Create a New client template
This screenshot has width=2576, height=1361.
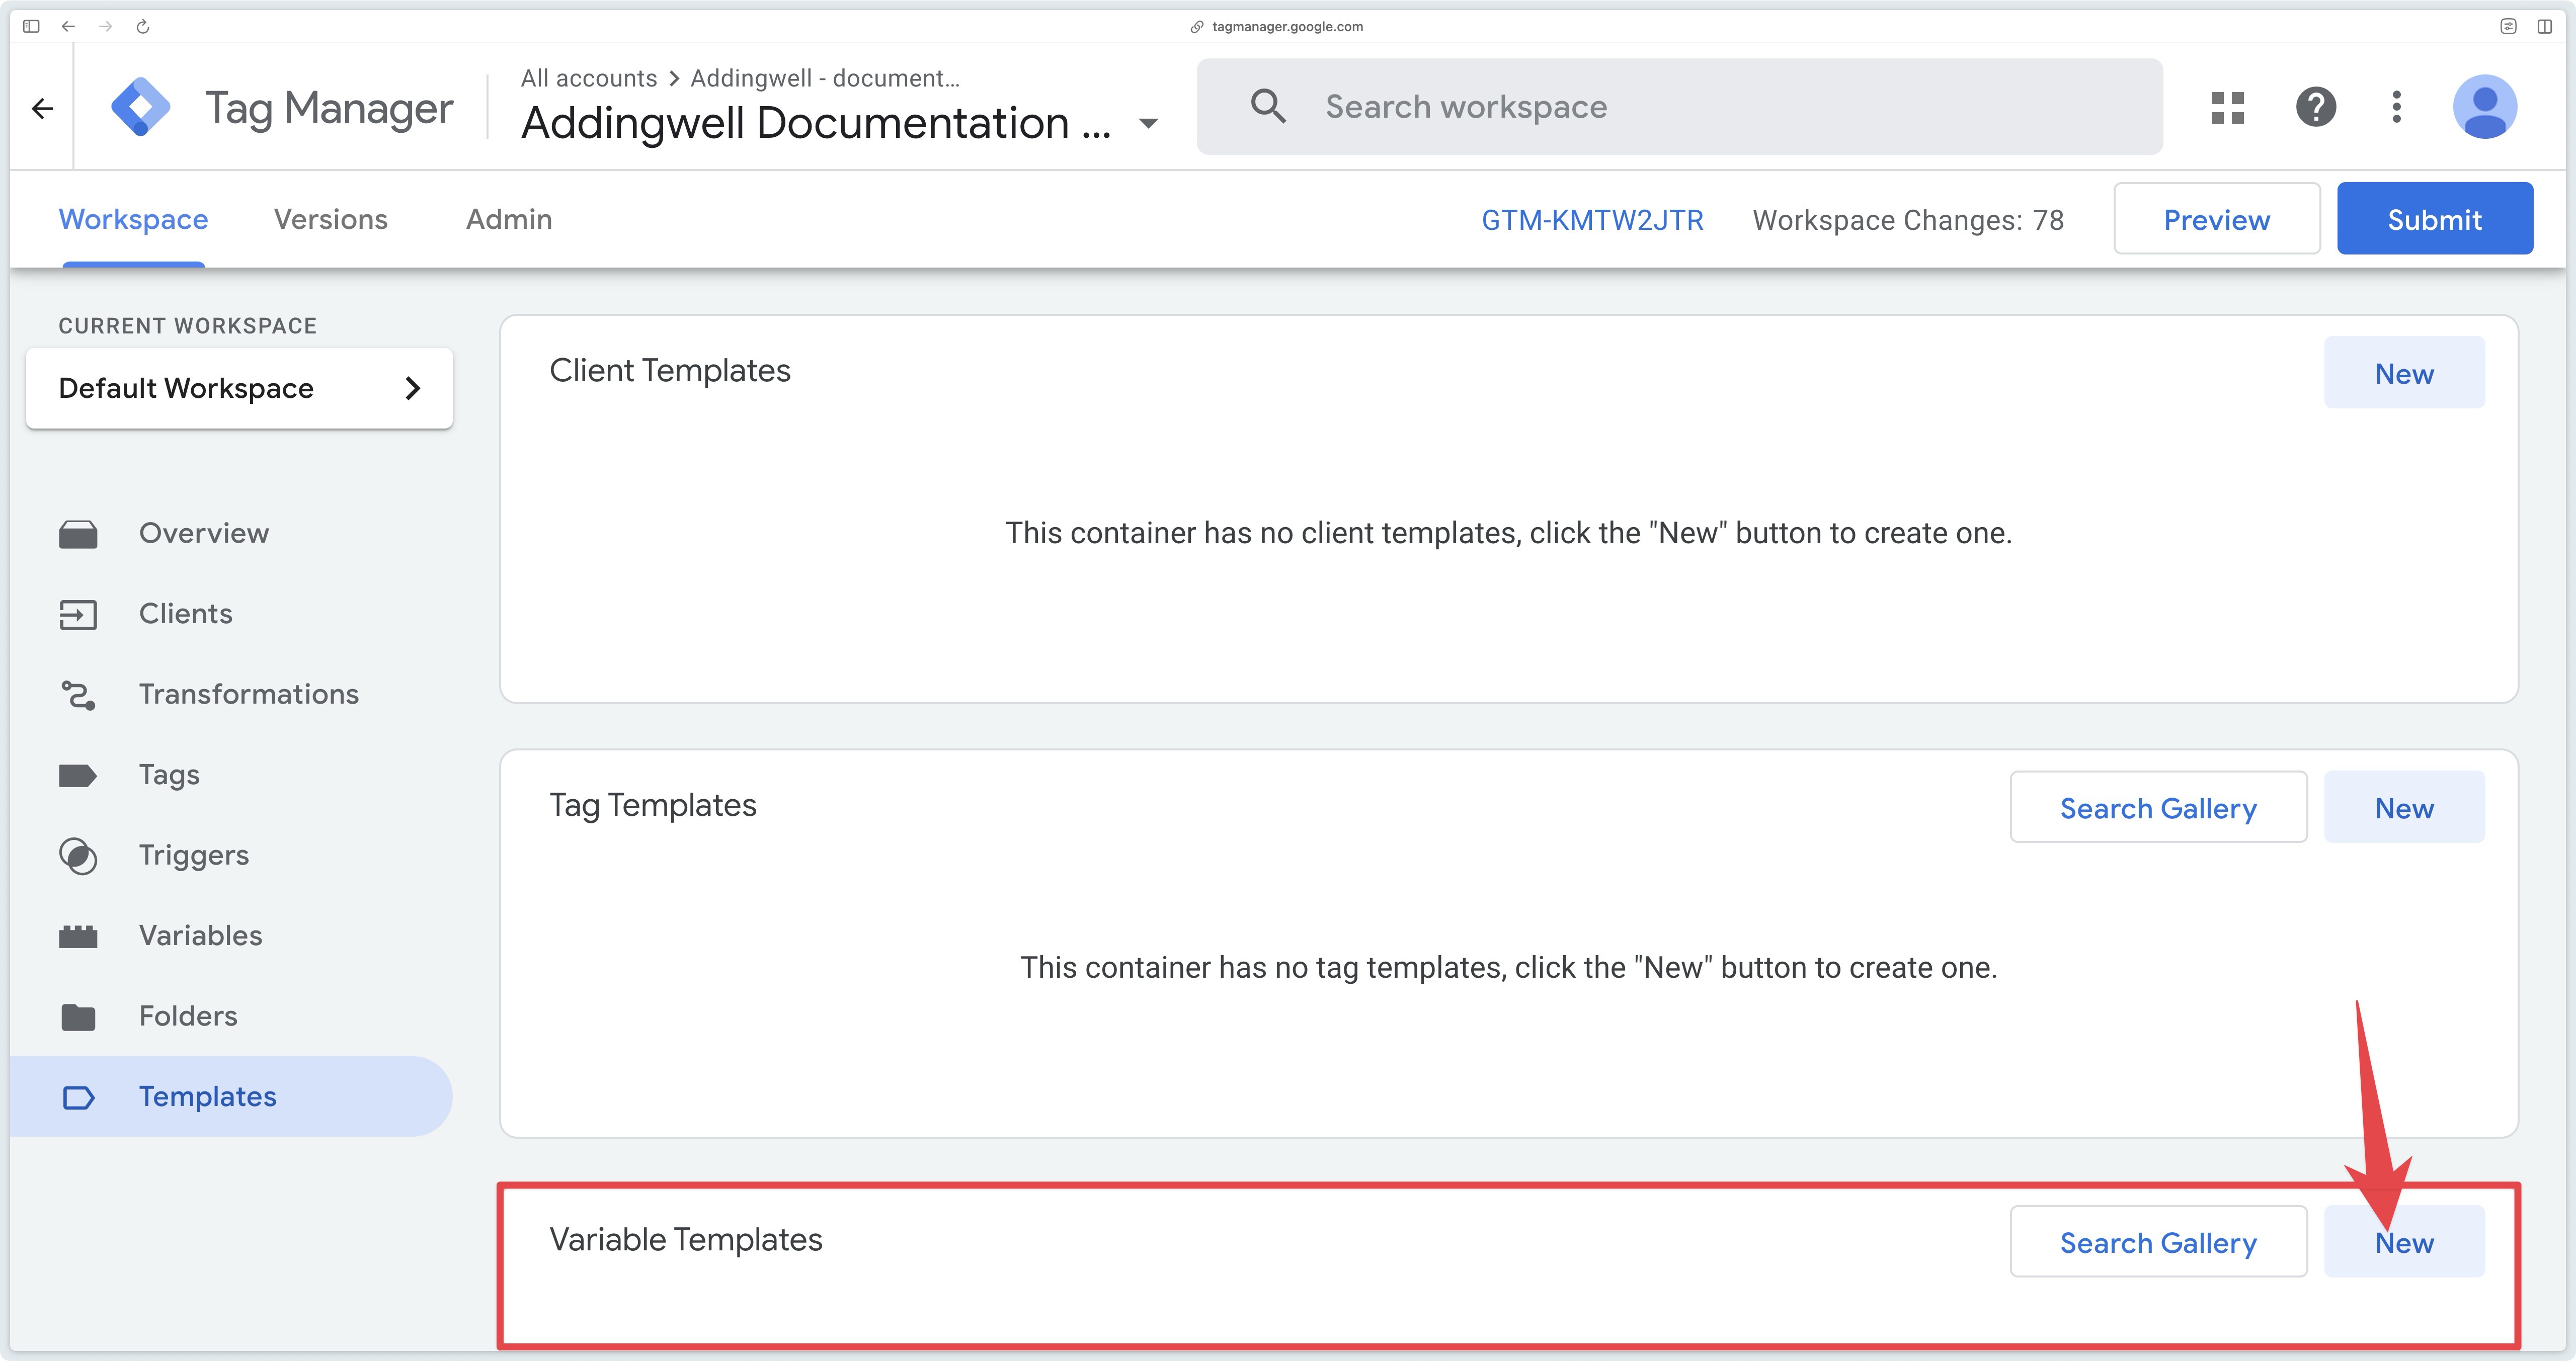[x=2404, y=373]
